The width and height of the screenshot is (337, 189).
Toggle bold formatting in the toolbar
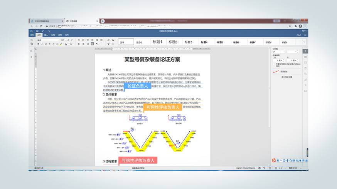[38, 44]
